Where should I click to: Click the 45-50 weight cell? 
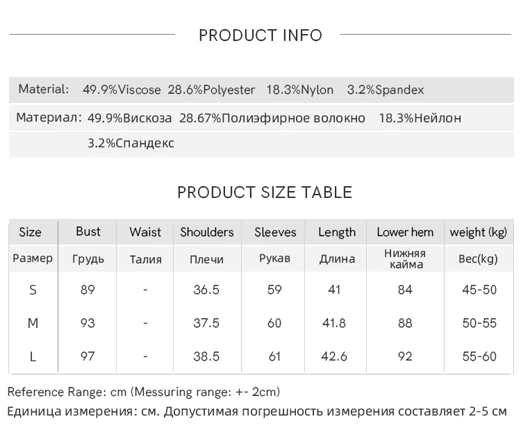pyautogui.click(x=479, y=290)
